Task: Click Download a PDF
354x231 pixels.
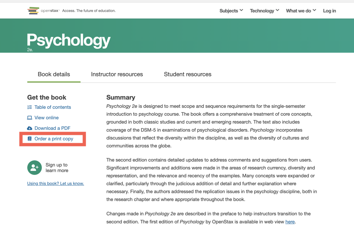Action: (52, 128)
